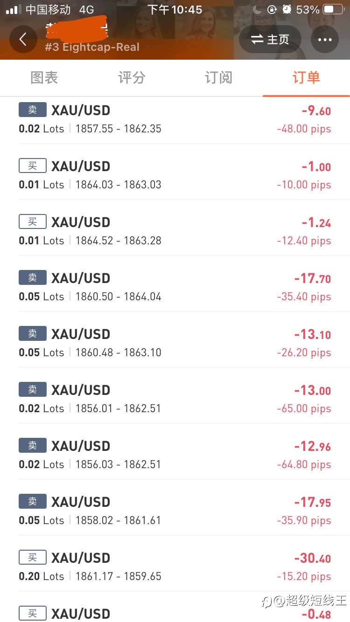Switch to the 评分 tab

click(132, 77)
